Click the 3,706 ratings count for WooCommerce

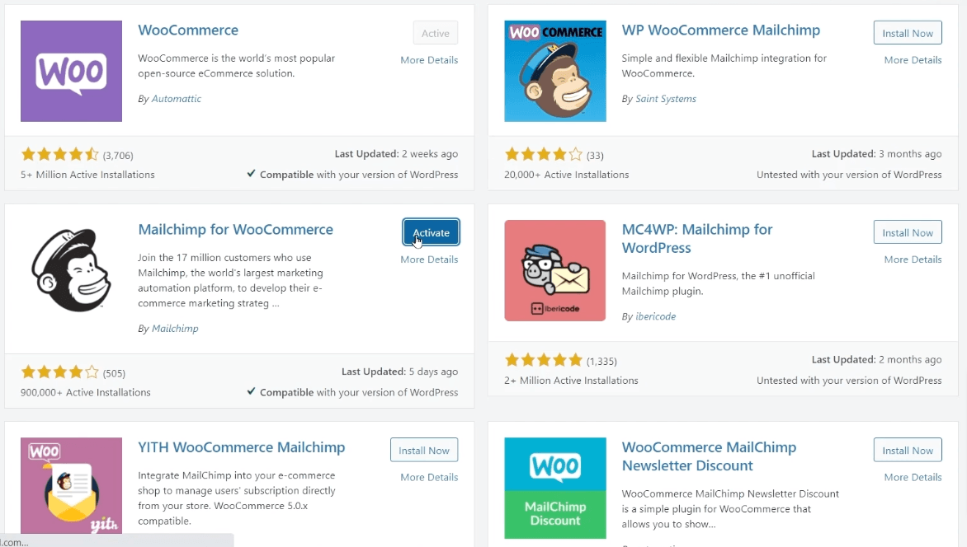point(118,155)
